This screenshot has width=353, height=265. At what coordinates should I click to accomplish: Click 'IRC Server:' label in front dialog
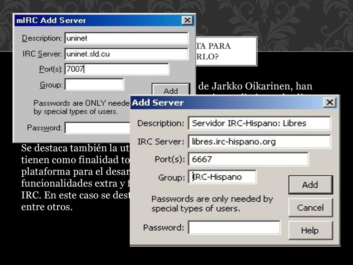[161, 142]
